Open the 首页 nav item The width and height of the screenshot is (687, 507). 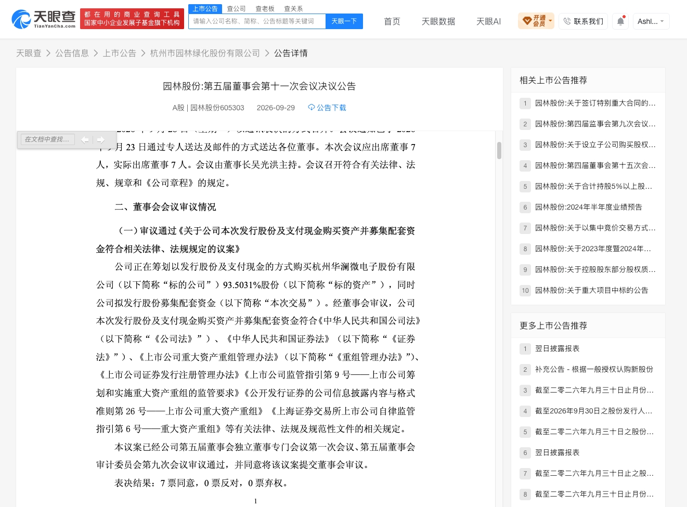point(392,21)
